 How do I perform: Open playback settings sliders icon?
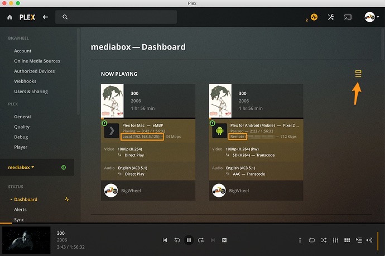tap(335, 240)
